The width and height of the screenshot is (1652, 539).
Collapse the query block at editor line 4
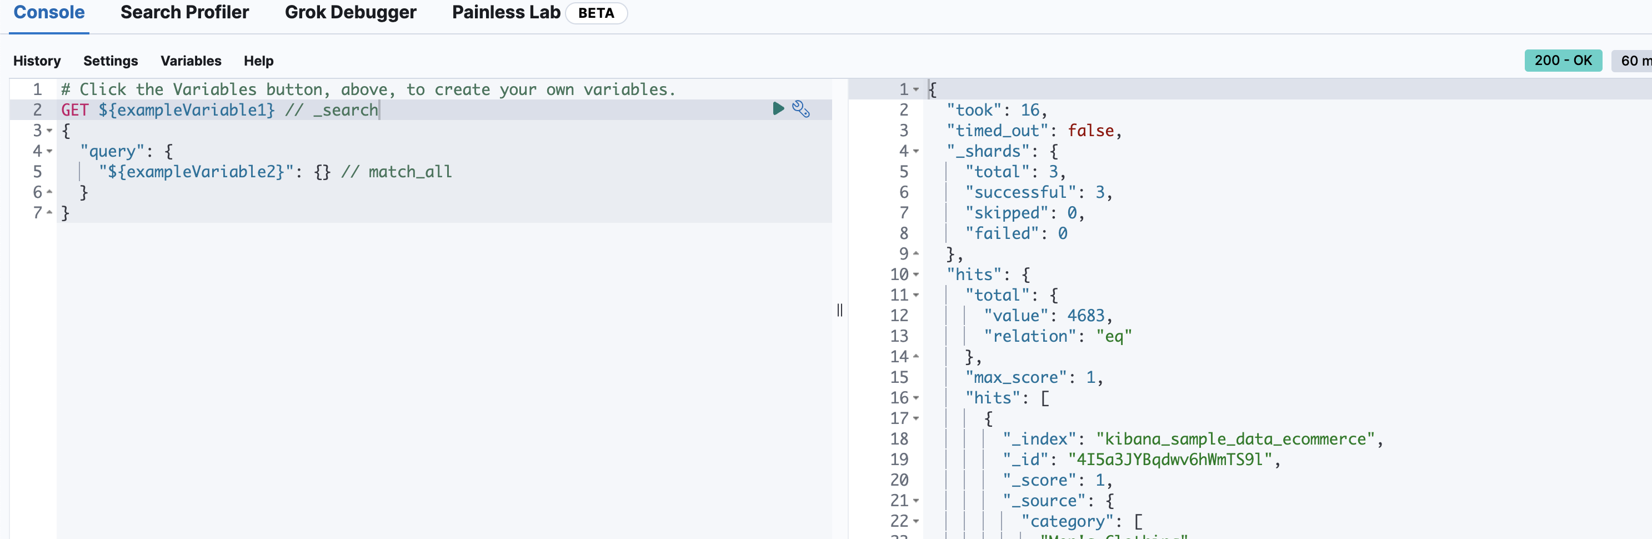click(x=49, y=152)
